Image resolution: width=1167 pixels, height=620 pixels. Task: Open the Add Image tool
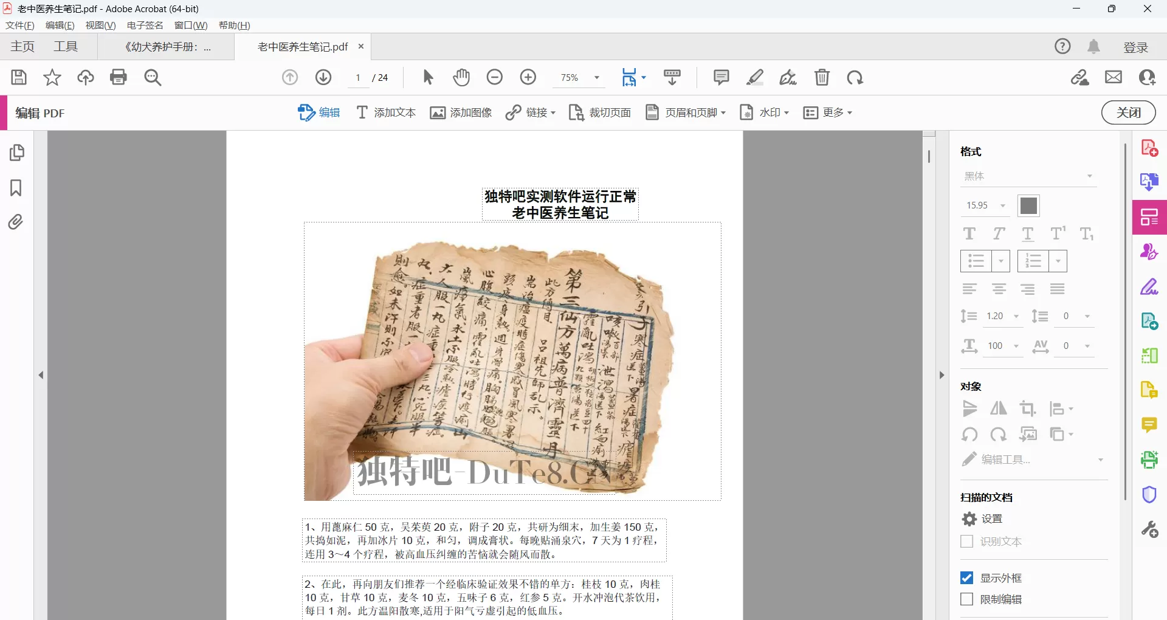(461, 112)
